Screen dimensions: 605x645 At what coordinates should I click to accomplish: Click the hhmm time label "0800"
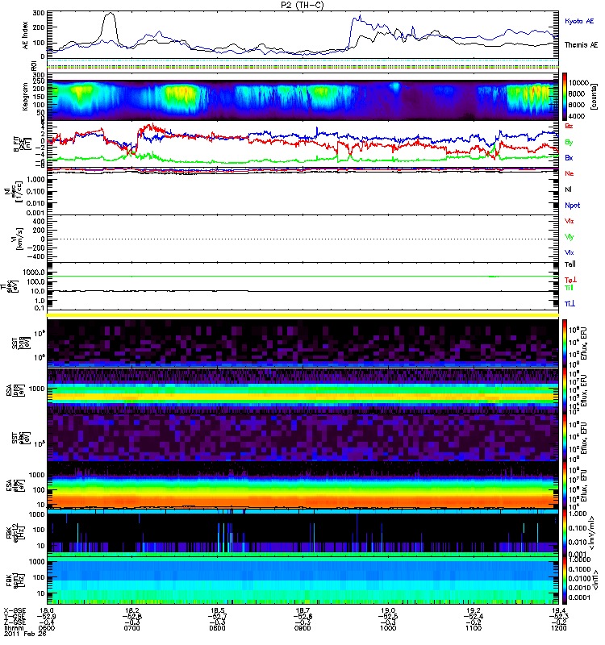tap(217, 628)
